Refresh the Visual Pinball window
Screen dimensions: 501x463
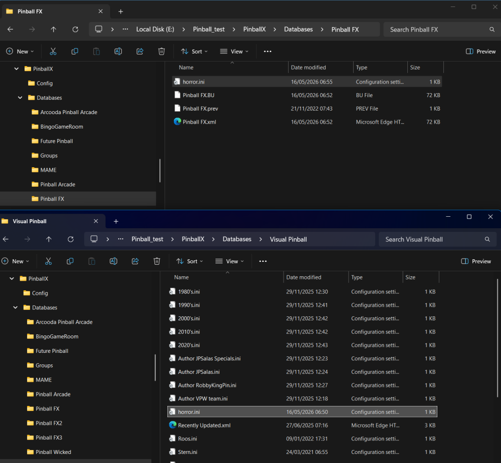coord(71,239)
